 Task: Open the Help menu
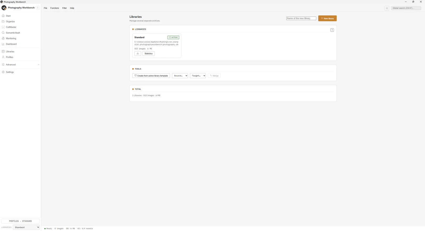click(x=72, y=8)
